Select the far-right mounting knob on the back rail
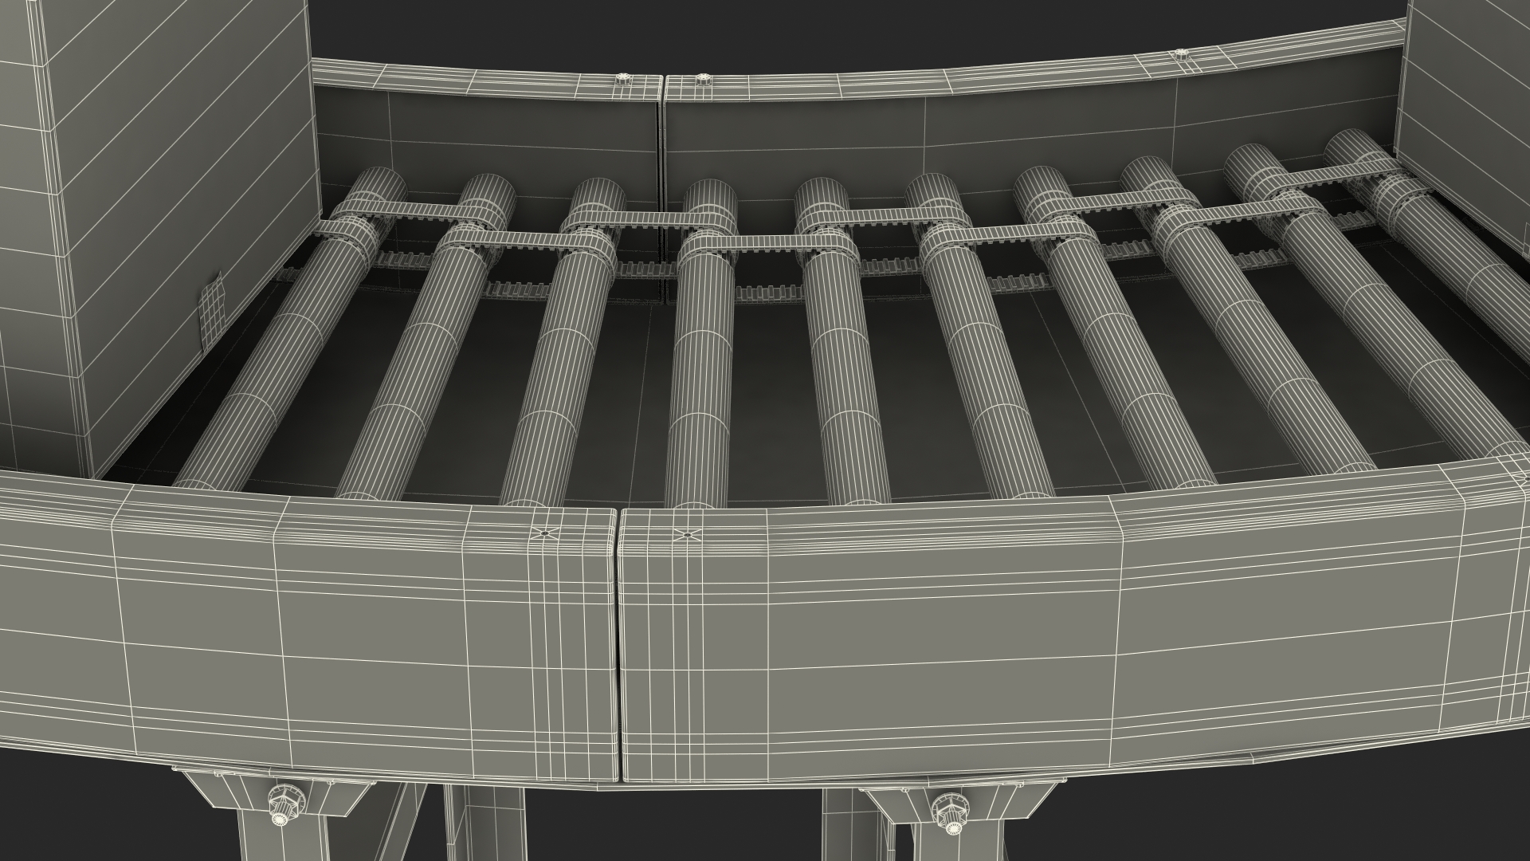The height and width of the screenshot is (861, 1530). click(x=1179, y=56)
